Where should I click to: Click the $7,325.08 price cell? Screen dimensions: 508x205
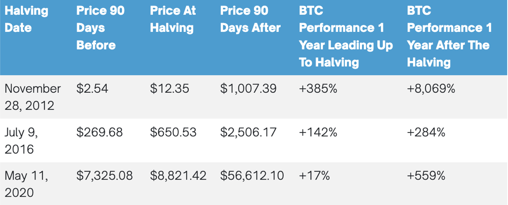coord(104,175)
